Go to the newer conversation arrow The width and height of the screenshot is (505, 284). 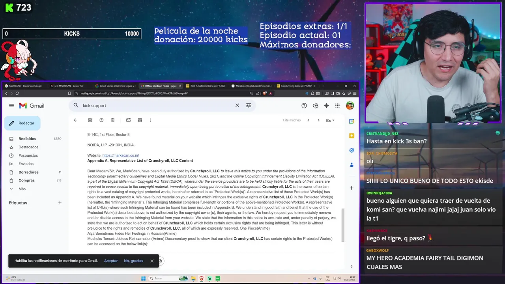[x=308, y=120]
